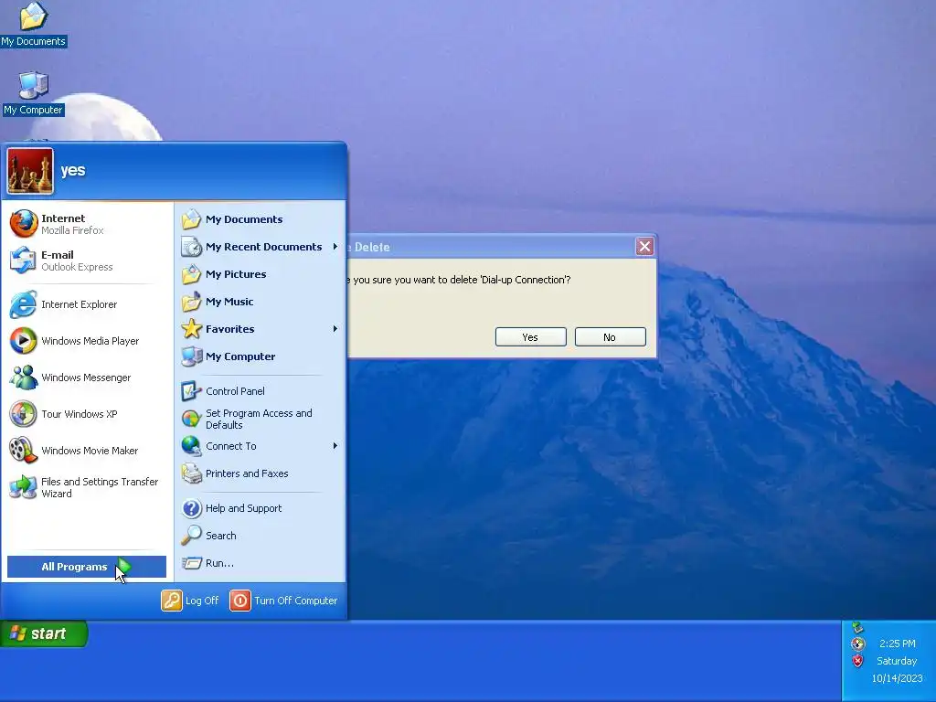This screenshot has height=702, width=936.
Task: Close the Delete confirmation dialog
Action: point(644,247)
